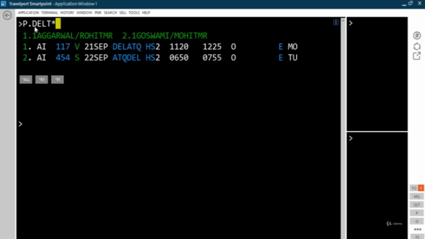425x239 pixels.
Task: Click flight number 117 in segment 1
Action: pos(63,46)
